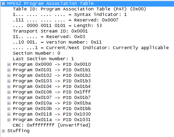This screenshot has width=174, height=137.
Task: Expand Program 0x0101 -> PID 0x01b1 entry
Action: (9, 70)
